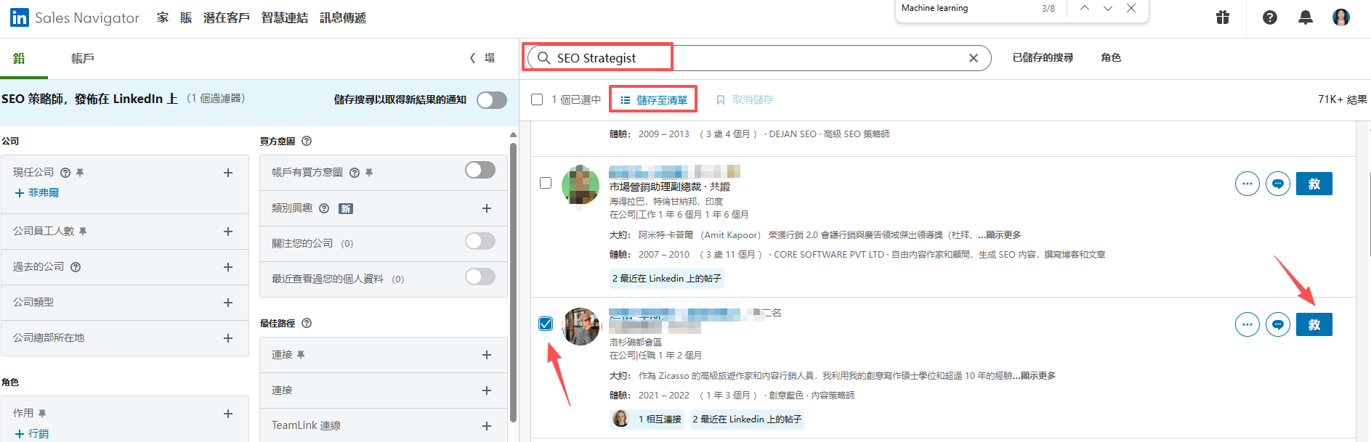
Task: Open the gift icon in the header
Action: [1223, 17]
